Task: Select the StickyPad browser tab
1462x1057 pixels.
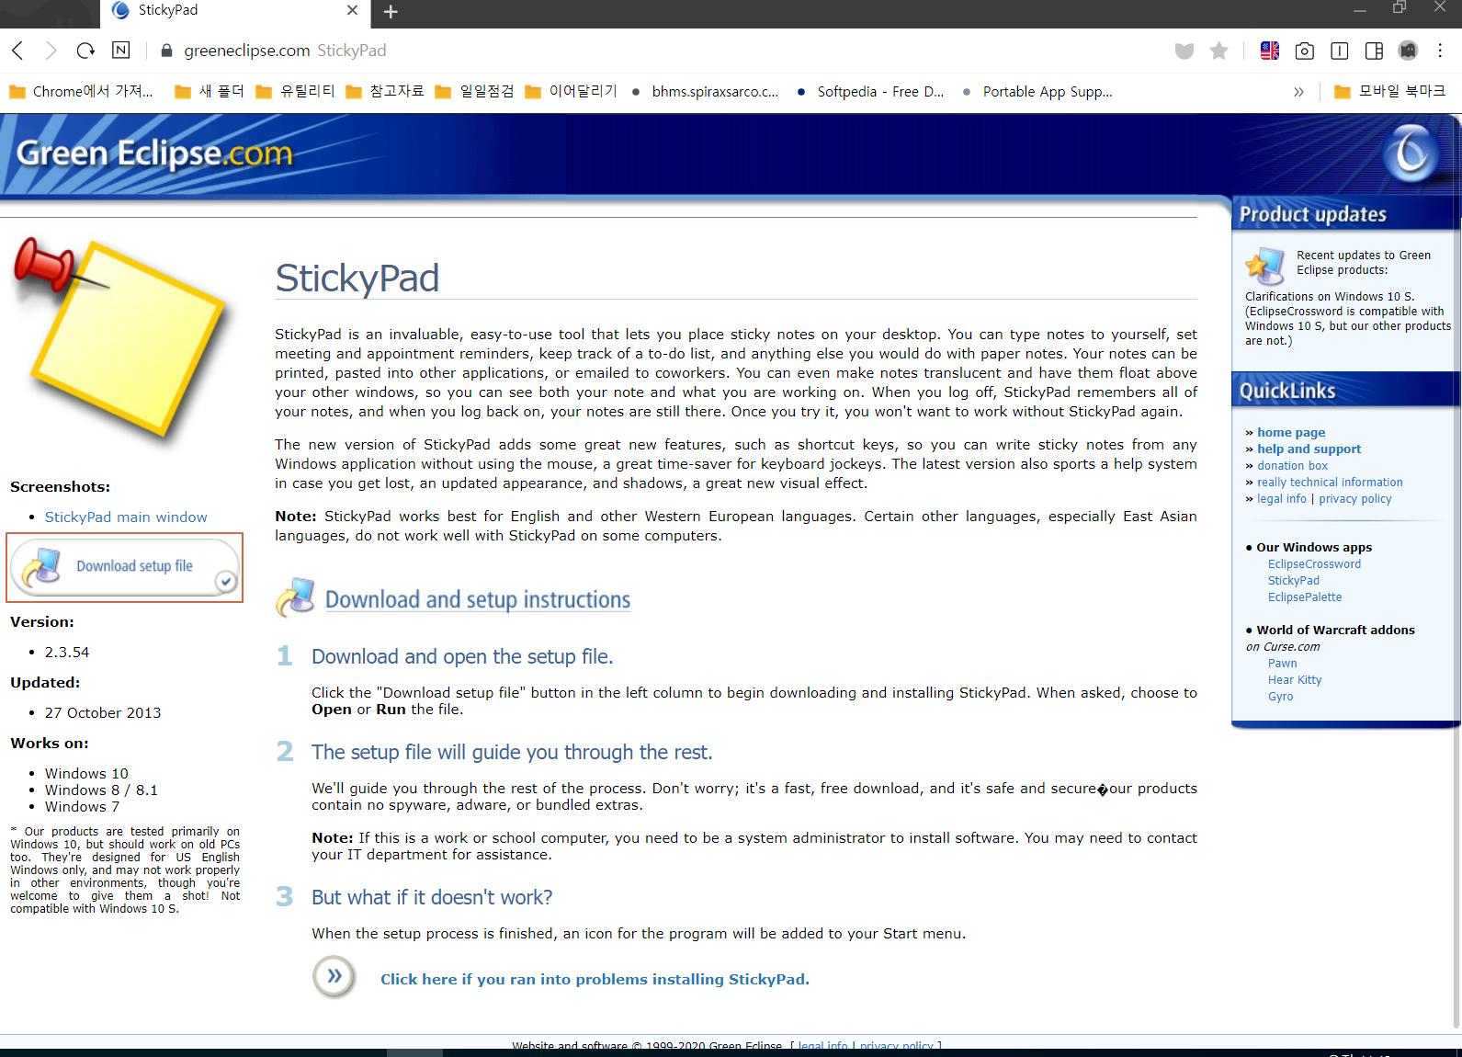Action: [x=235, y=11]
